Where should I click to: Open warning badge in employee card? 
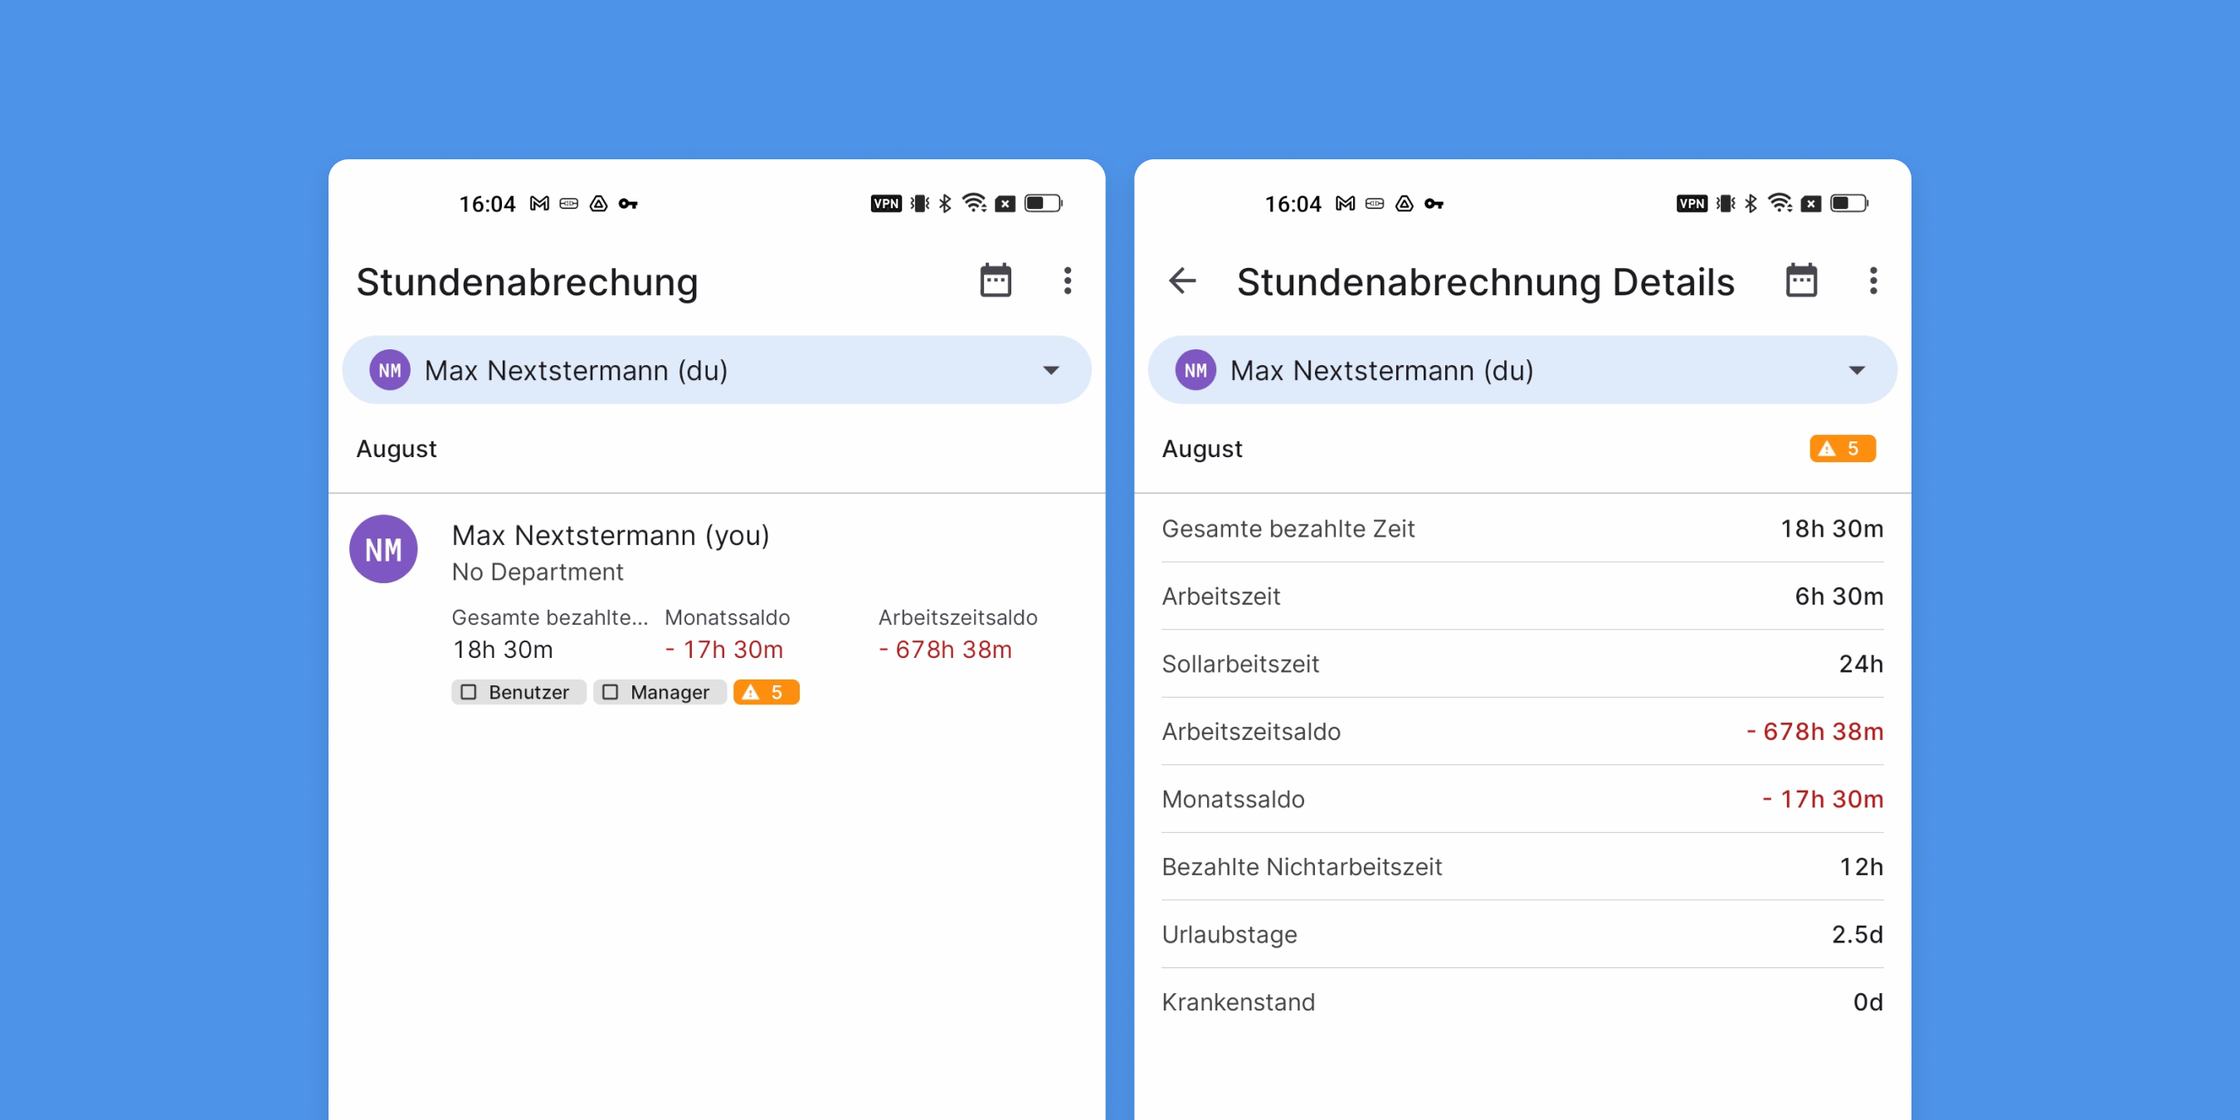[766, 692]
